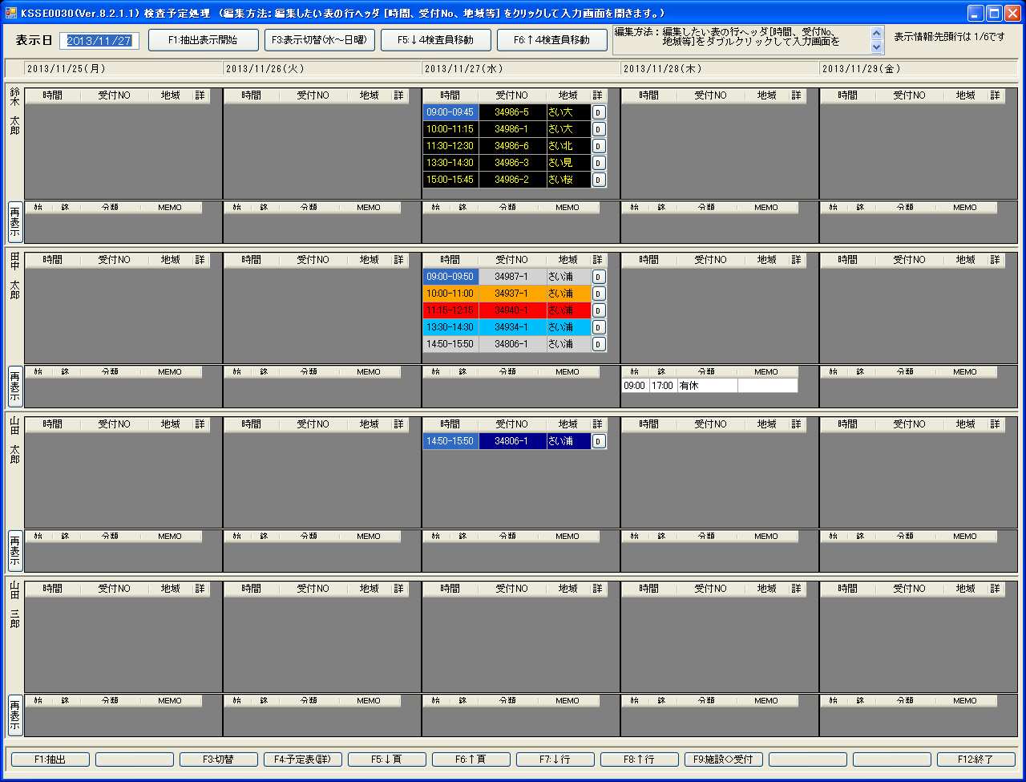Click the F5:↓4検査員移動 button
Screen dimensions: 1026x782
[x=436, y=40]
